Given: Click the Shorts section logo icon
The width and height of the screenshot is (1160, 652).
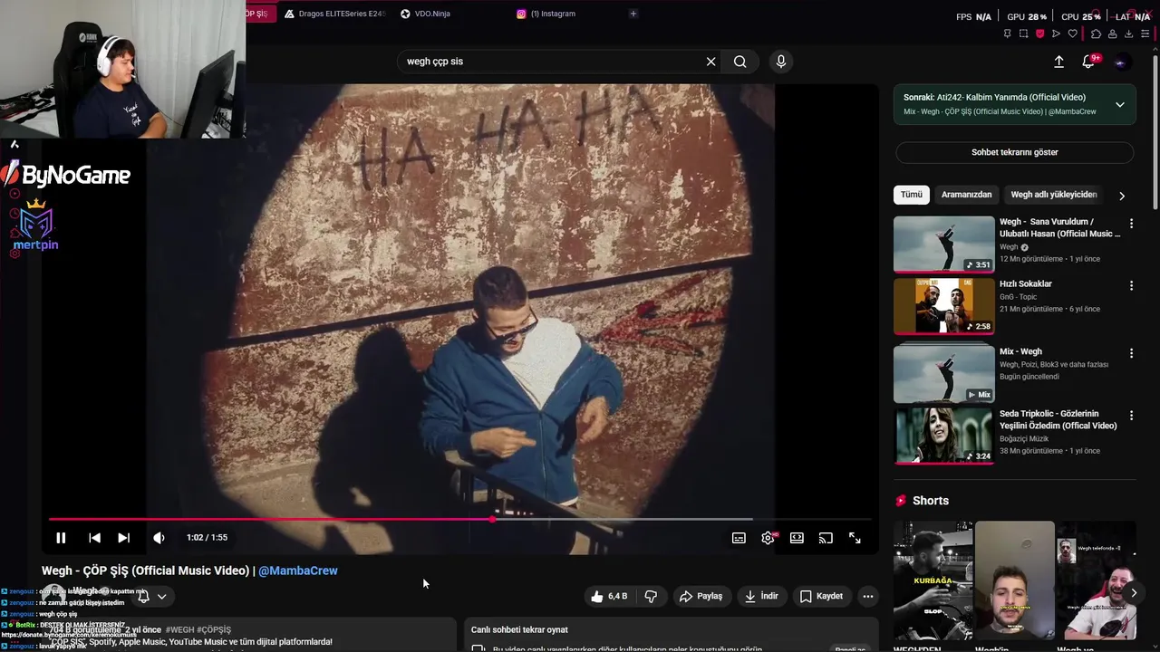Looking at the screenshot, I should coord(901,501).
